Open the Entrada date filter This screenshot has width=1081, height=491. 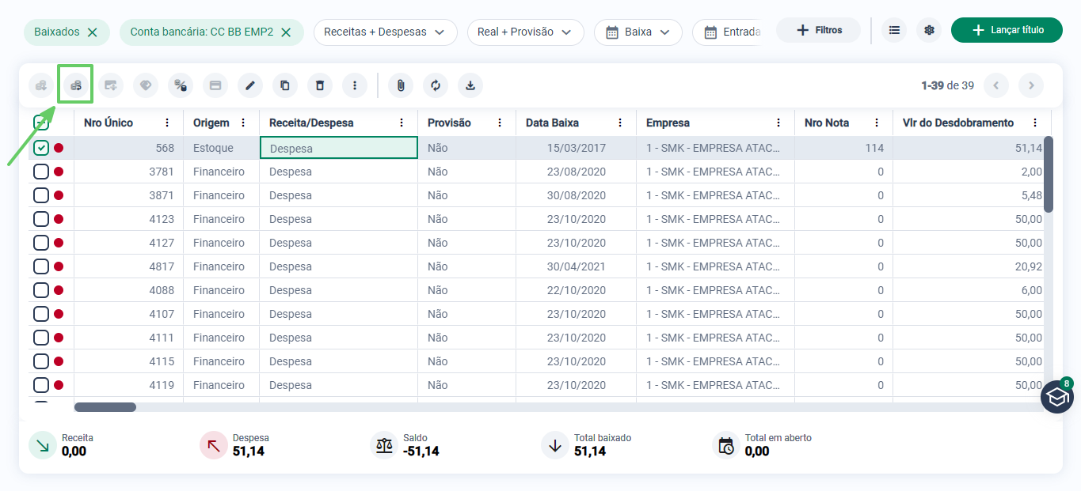tap(726, 32)
